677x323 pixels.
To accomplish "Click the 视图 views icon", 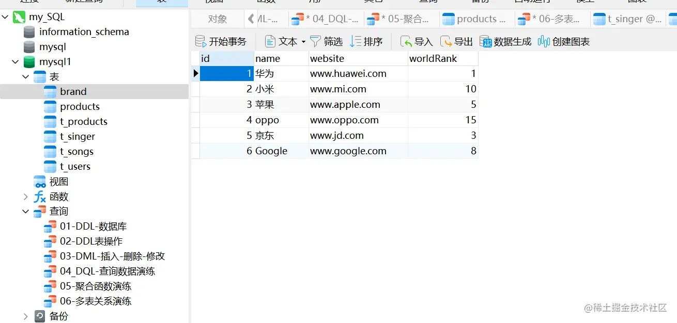I will (40, 182).
